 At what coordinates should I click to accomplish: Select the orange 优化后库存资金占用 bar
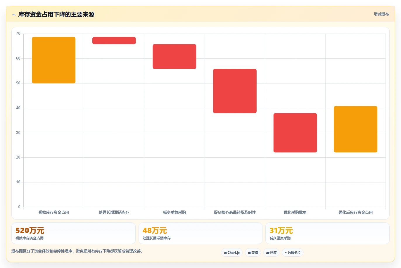coord(355,129)
